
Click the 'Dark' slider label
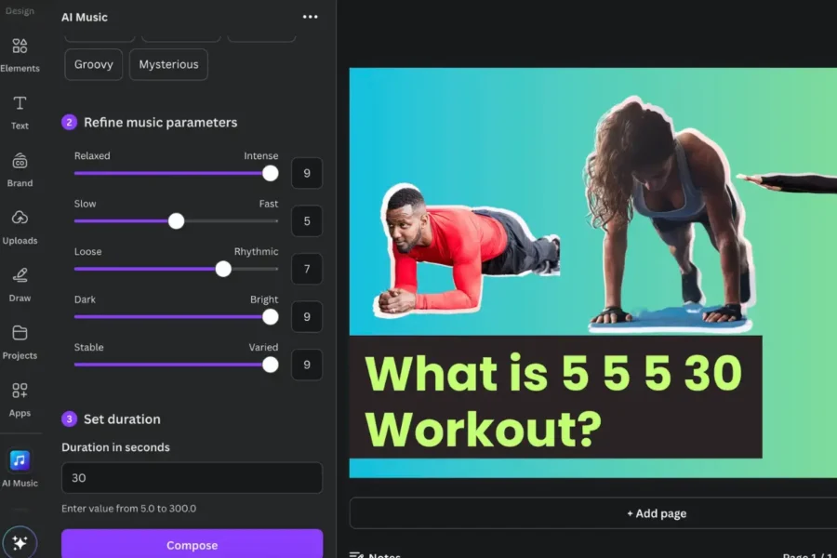pos(85,299)
